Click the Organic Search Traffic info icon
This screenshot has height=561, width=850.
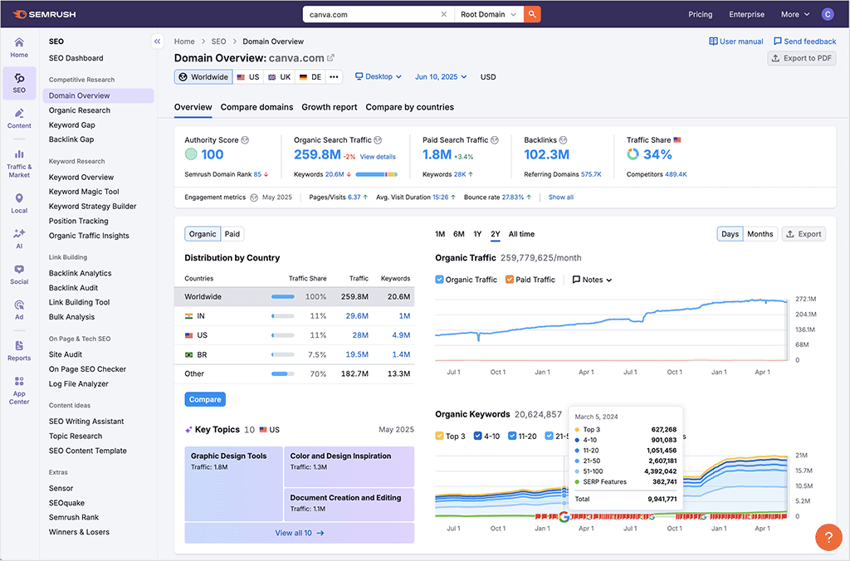point(378,140)
